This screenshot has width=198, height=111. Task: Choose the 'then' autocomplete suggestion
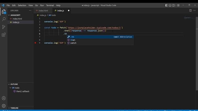click(100, 40)
